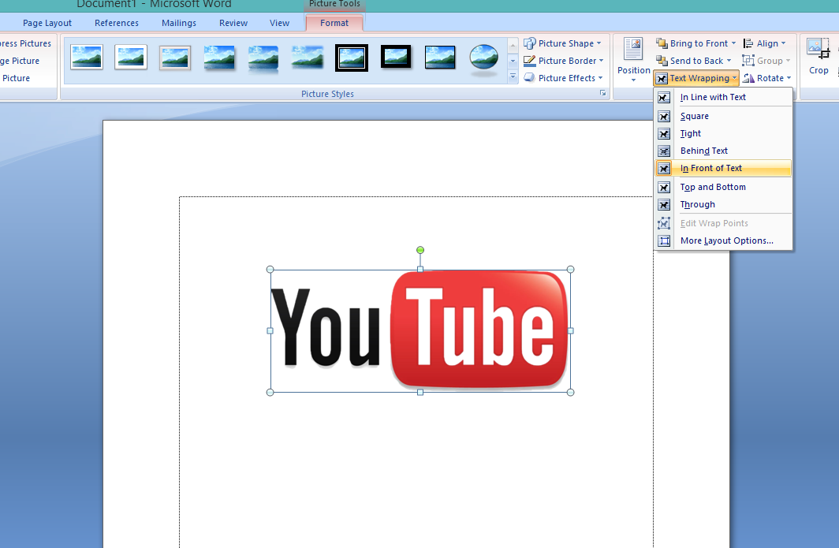
Task: Click the Tight wrapping icon in menu
Action: click(x=664, y=134)
